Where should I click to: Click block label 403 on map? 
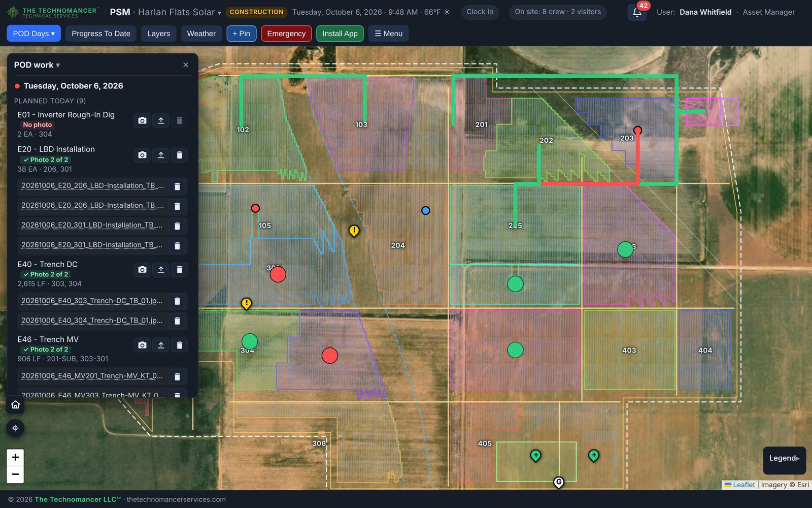coord(629,351)
